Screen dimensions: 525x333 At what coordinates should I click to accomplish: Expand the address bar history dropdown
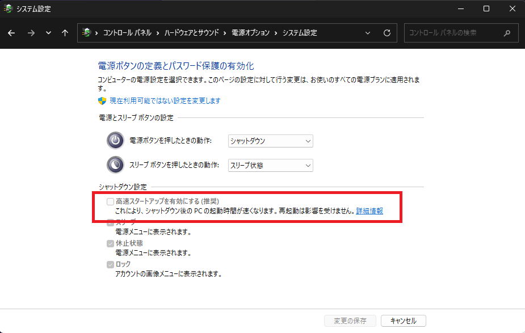coord(368,33)
